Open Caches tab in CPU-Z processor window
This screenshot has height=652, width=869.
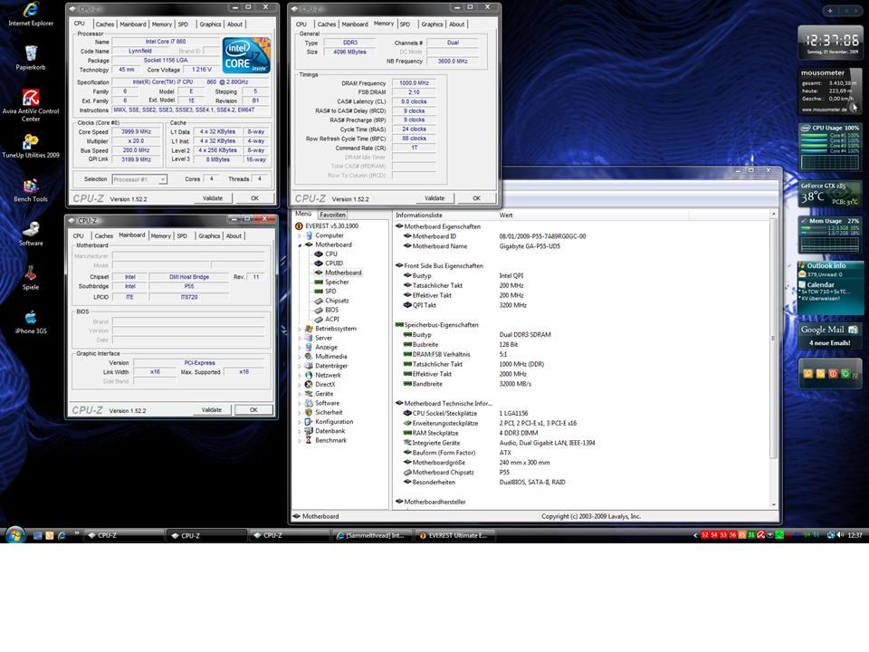tap(105, 24)
